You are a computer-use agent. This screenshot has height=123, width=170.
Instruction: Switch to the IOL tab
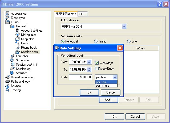(83, 14)
